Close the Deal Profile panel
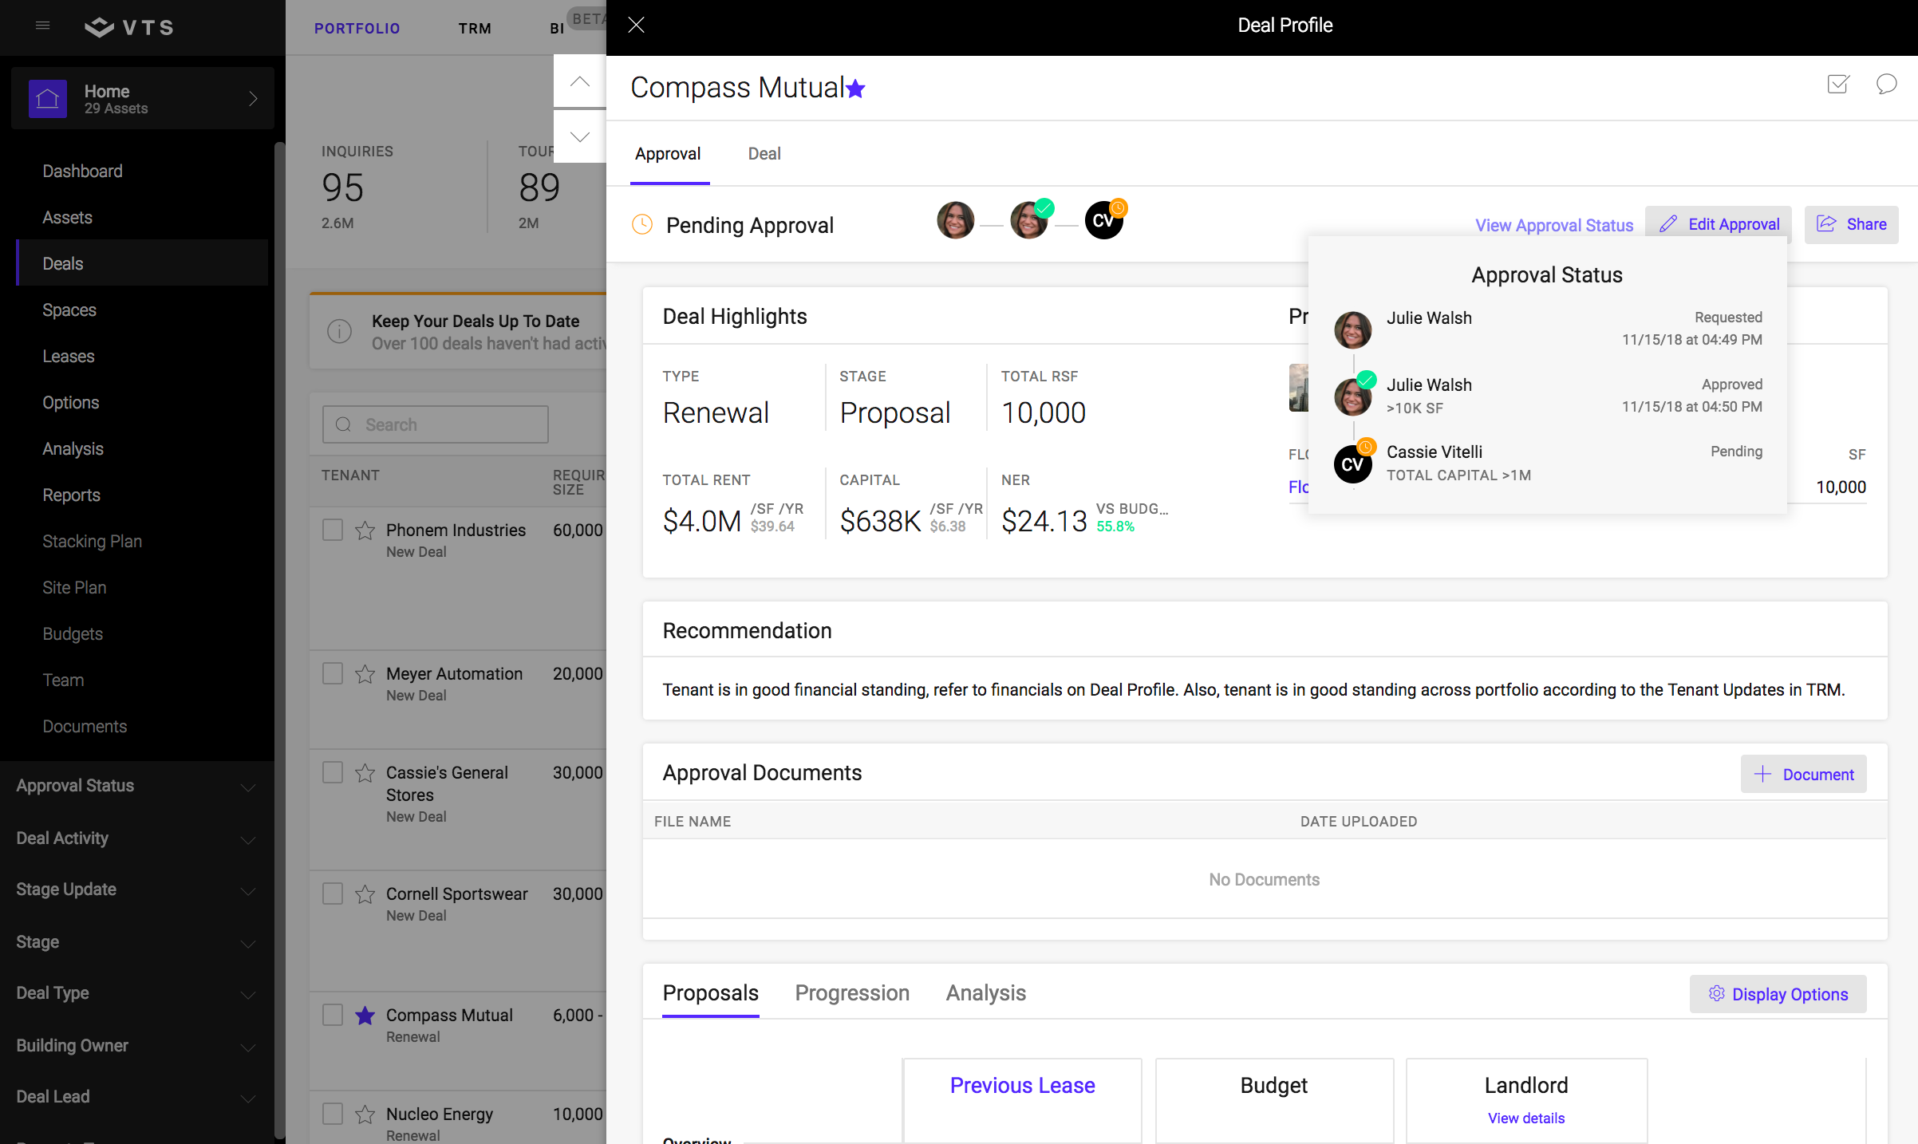Screen dimensions: 1918x1144 pos(636,26)
